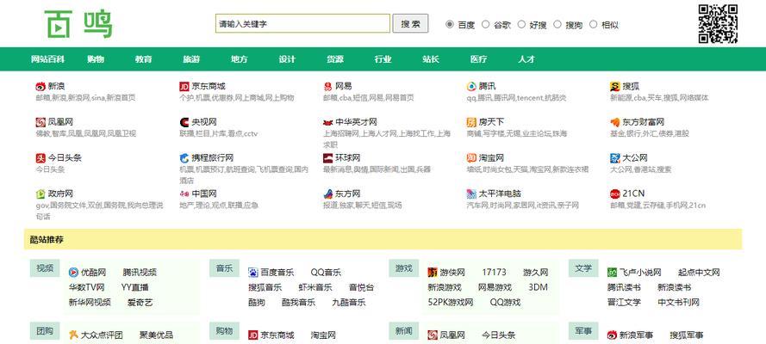This screenshot has width=766, height=344.
Task: Click the QR code image
Action: point(718,23)
